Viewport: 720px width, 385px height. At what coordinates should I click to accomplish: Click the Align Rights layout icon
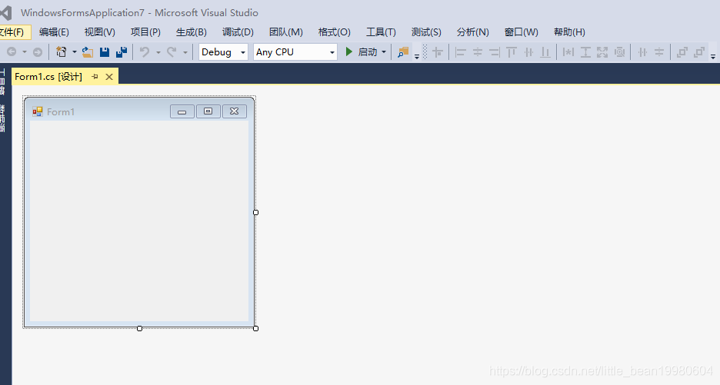495,51
